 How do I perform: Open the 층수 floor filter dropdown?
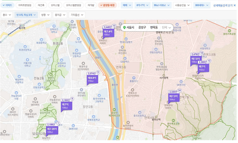[x=7, y=15]
